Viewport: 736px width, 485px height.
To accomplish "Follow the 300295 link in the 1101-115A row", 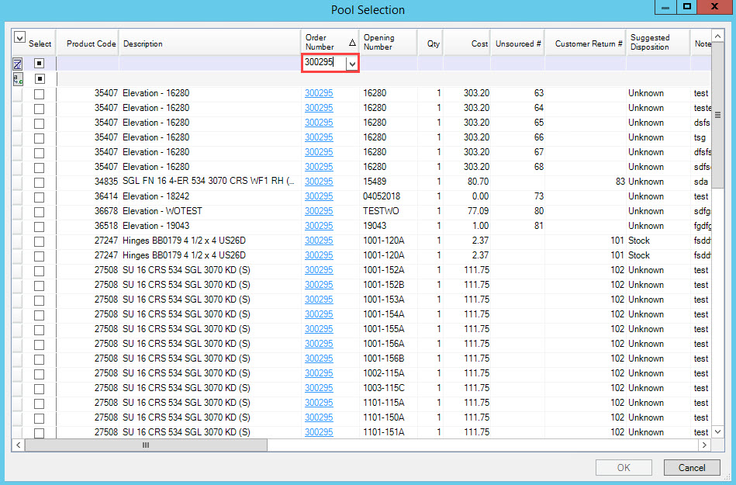I will 319,403.
